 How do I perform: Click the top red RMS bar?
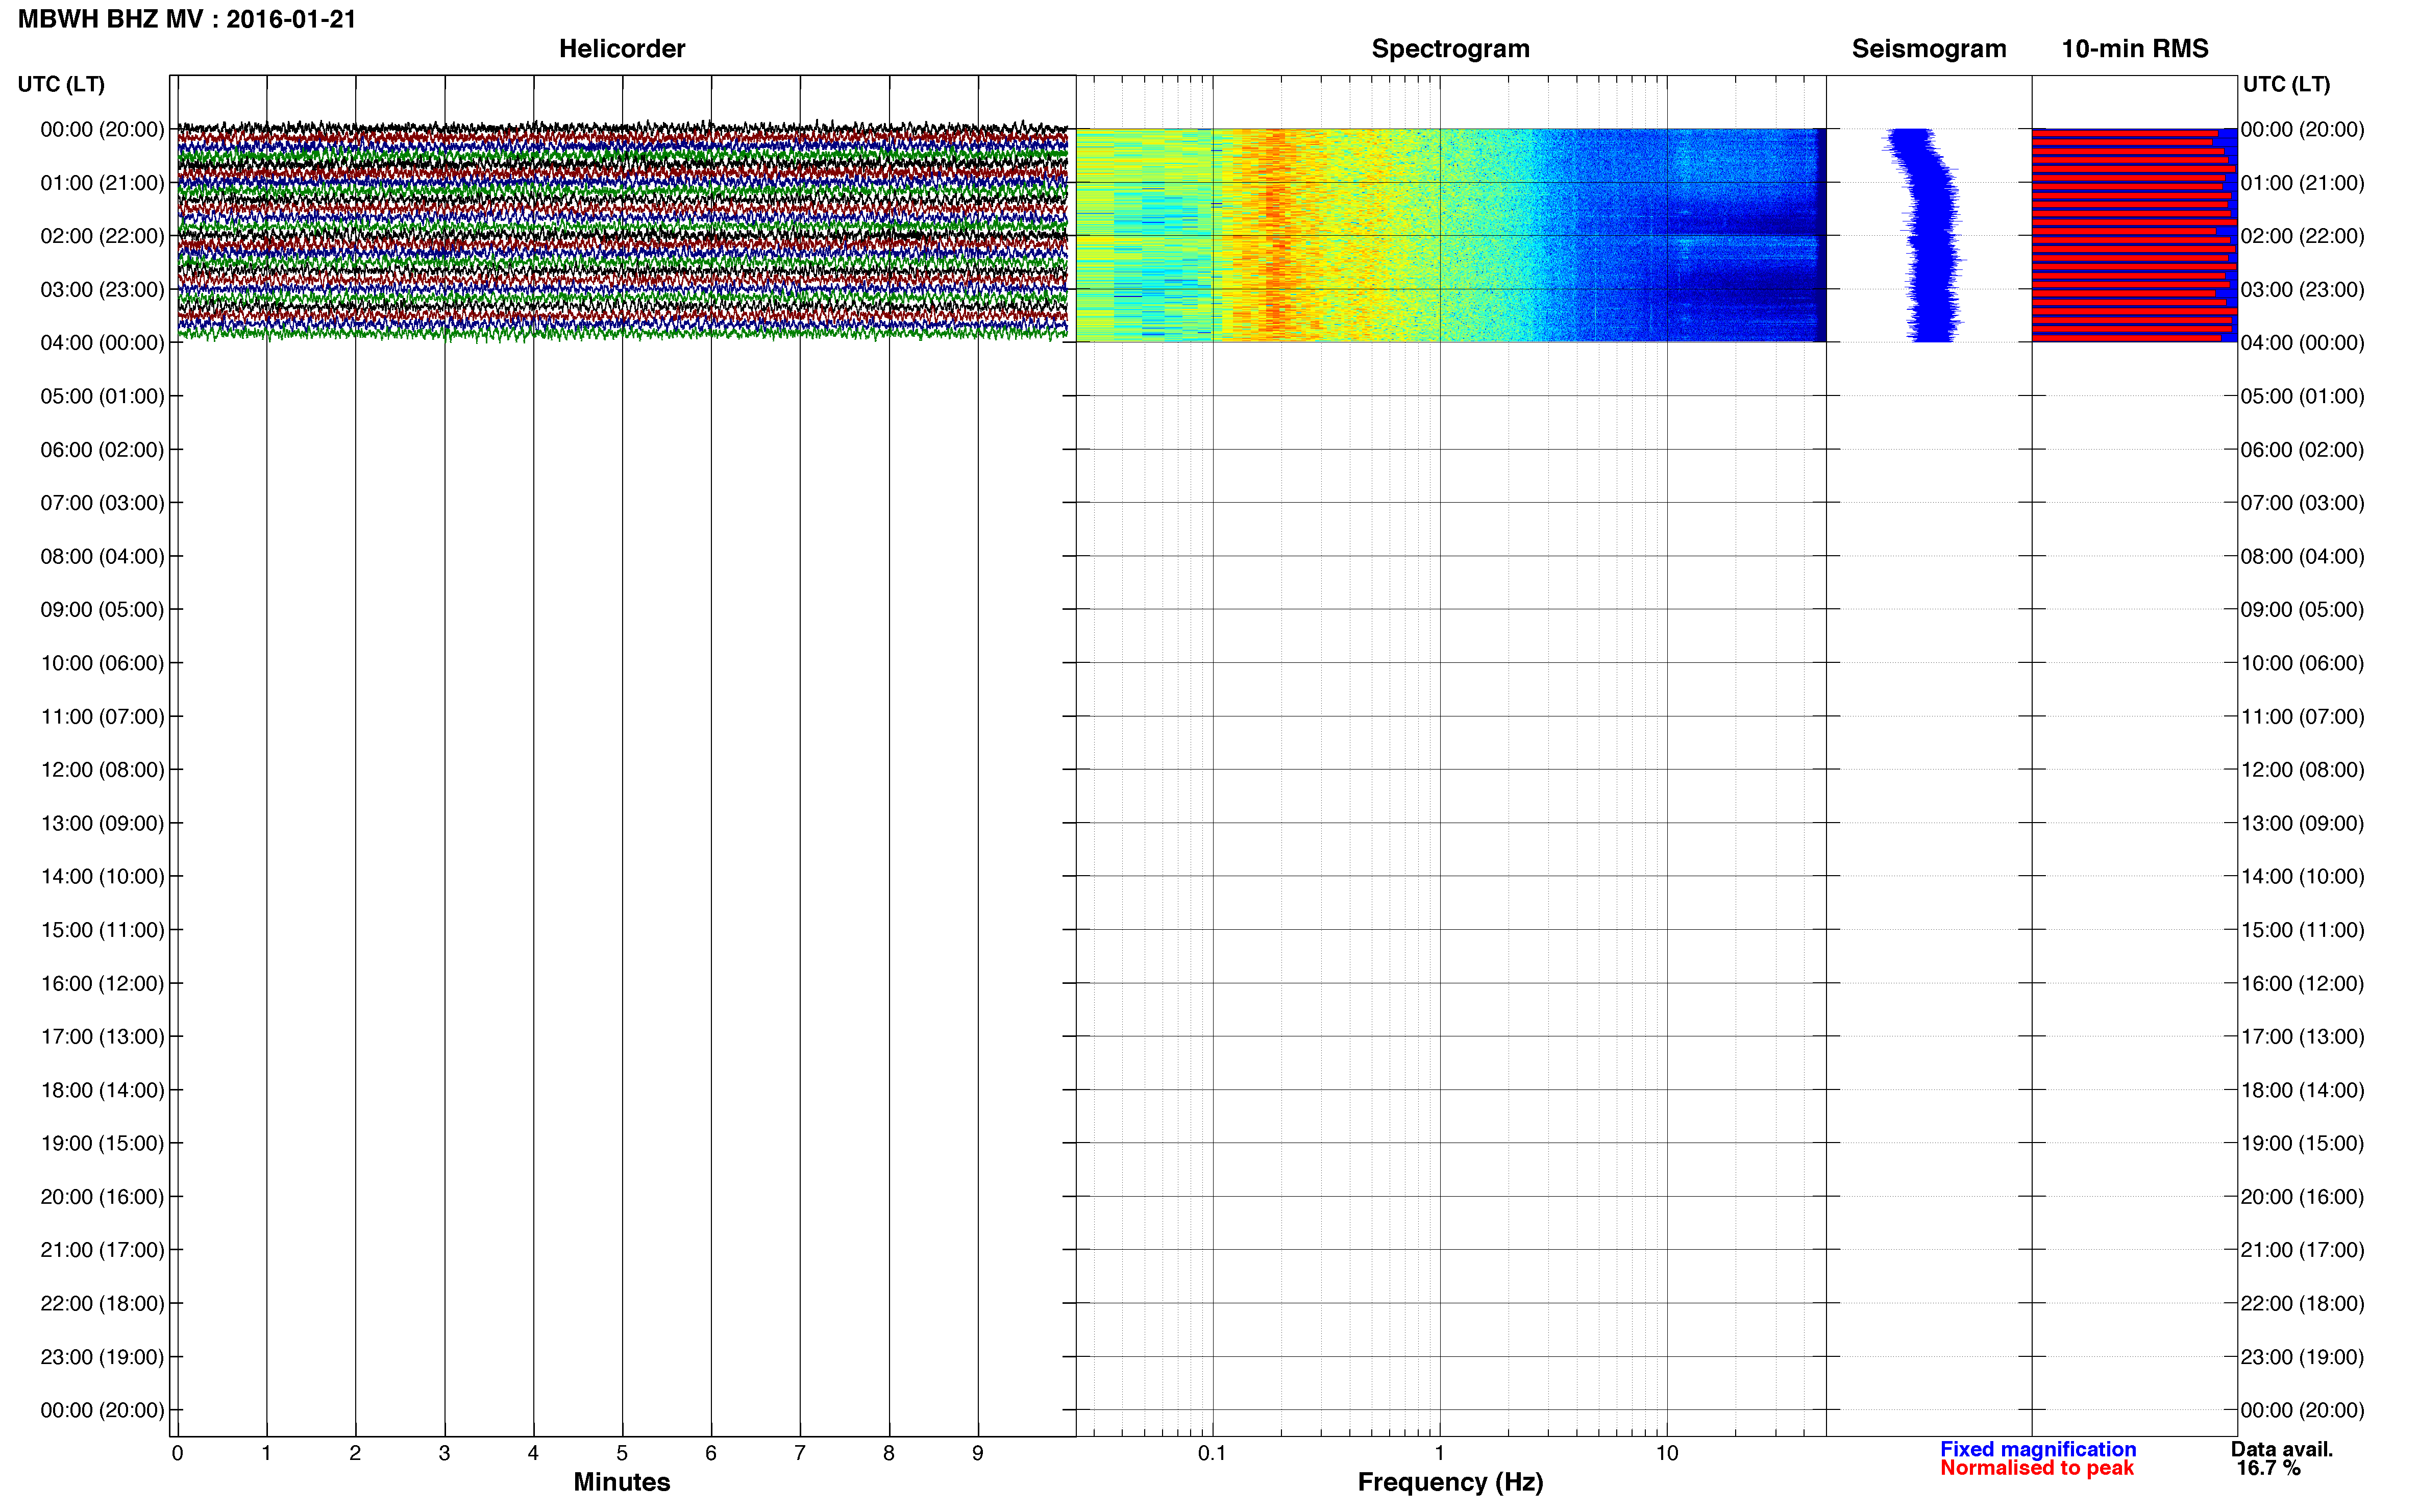coord(2125,133)
